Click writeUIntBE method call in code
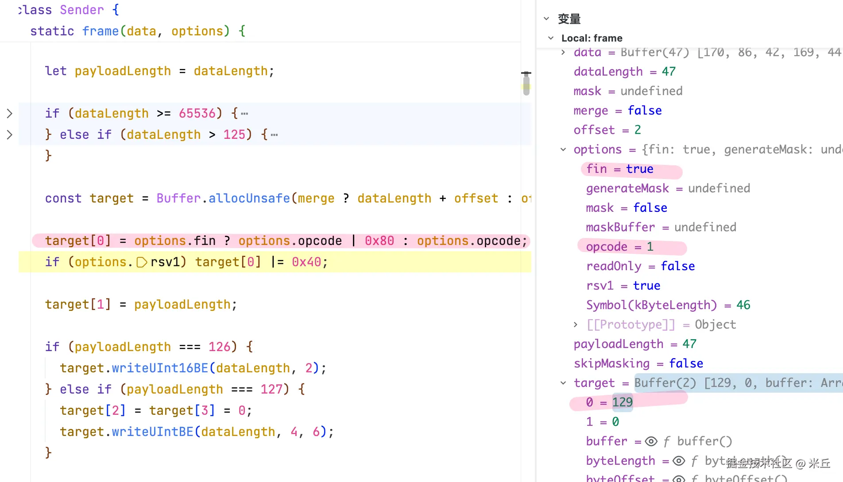Viewport: 843px width, 482px height. click(153, 432)
